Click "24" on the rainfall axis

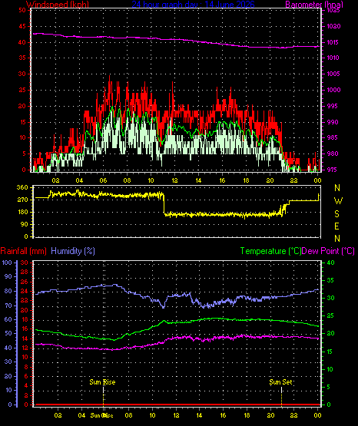coord(25,291)
